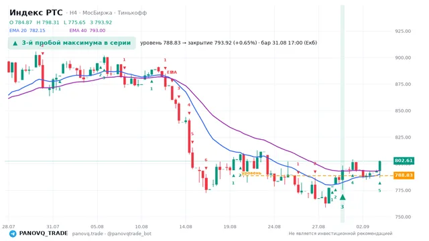Click the '31.07' date axis label
This screenshot has width=429, height=241.
pos(53,226)
